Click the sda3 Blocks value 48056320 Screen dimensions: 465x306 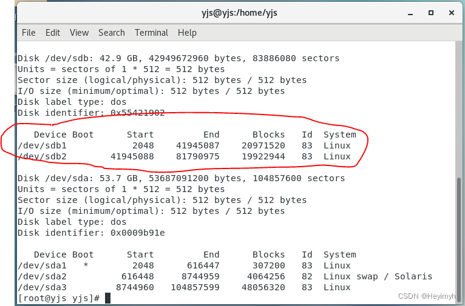tap(263, 287)
